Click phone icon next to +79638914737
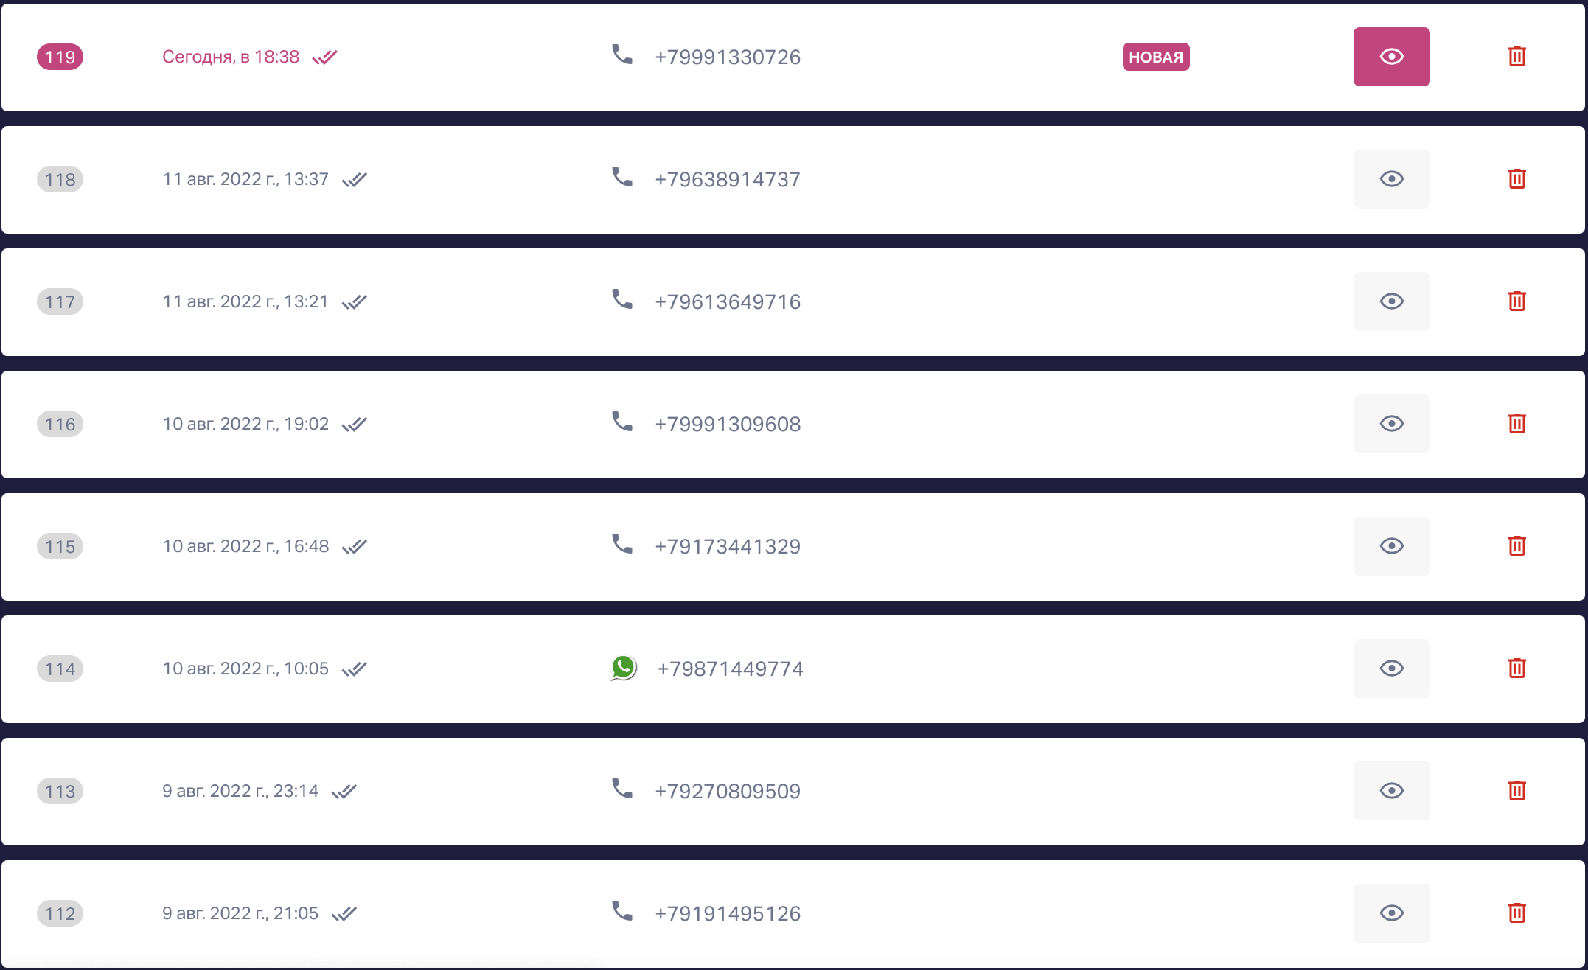Image resolution: width=1588 pixels, height=970 pixels. pyautogui.click(x=622, y=177)
